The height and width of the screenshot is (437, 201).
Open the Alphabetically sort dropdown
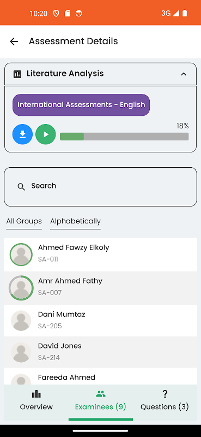pos(75,222)
